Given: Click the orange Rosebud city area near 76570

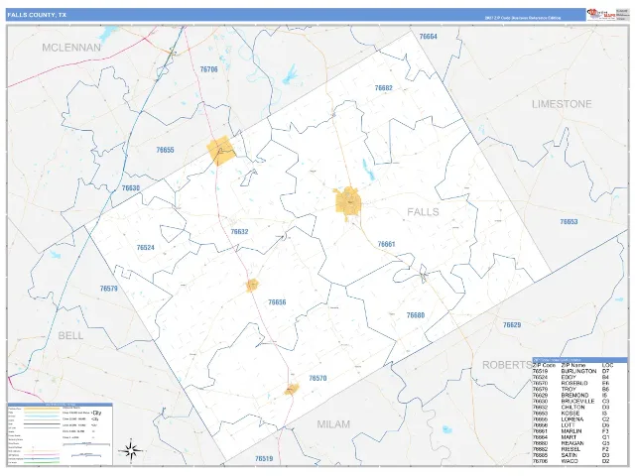Looking at the screenshot, I should coord(292,389).
